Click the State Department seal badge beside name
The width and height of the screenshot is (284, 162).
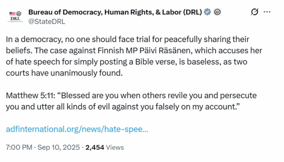(x=217, y=12)
